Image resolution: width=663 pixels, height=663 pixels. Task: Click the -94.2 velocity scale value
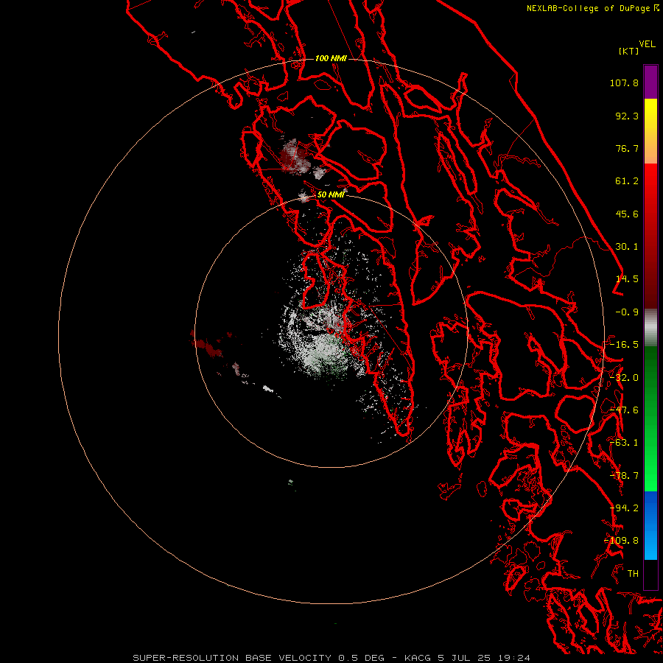coord(624,508)
